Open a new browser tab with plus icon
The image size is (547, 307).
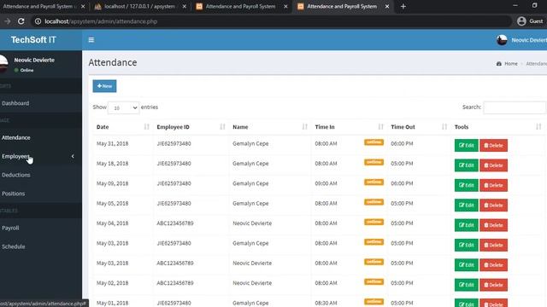tap(403, 6)
